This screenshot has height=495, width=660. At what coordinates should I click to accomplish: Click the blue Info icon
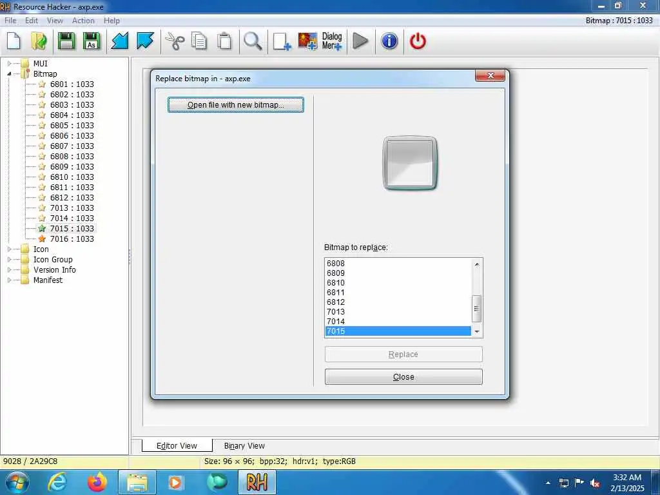click(x=389, y=41)
